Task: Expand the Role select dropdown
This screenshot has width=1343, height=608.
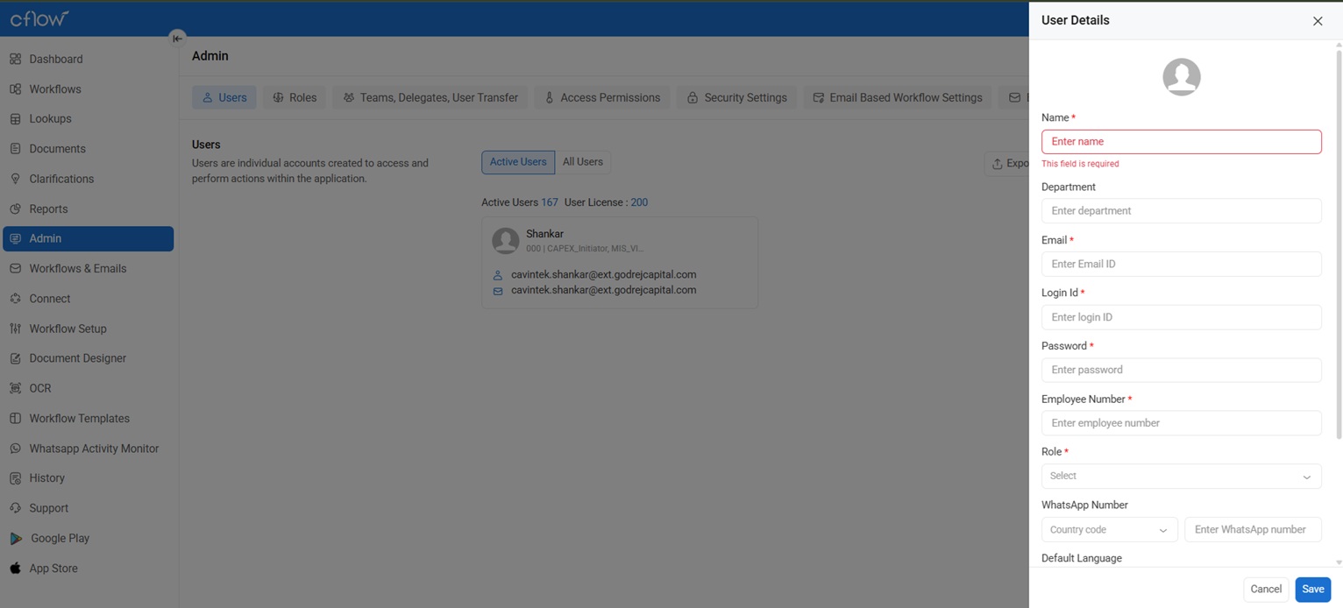Action: 1181,477
